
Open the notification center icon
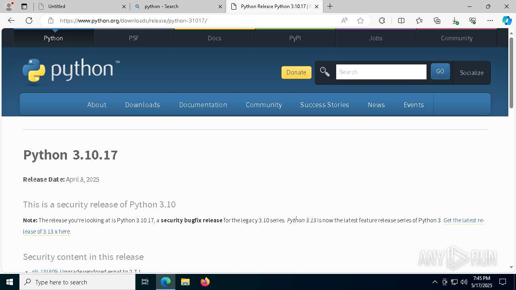tap(503, 282)
